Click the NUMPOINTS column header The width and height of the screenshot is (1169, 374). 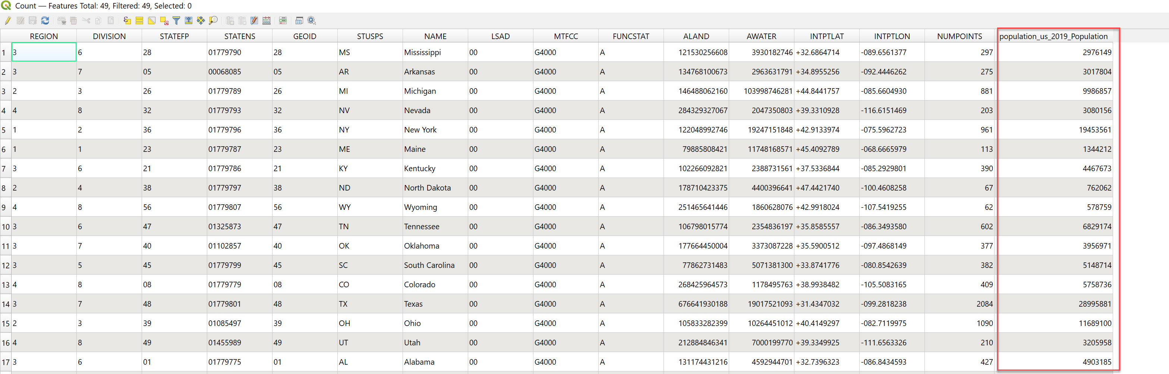point(960,36)
